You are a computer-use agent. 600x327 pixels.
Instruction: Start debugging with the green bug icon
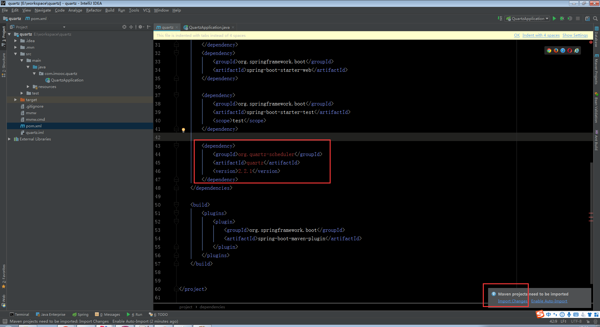pyautogui.click(x=562, y=19)
